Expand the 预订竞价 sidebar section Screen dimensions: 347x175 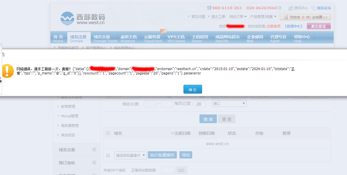coord(94,163)
